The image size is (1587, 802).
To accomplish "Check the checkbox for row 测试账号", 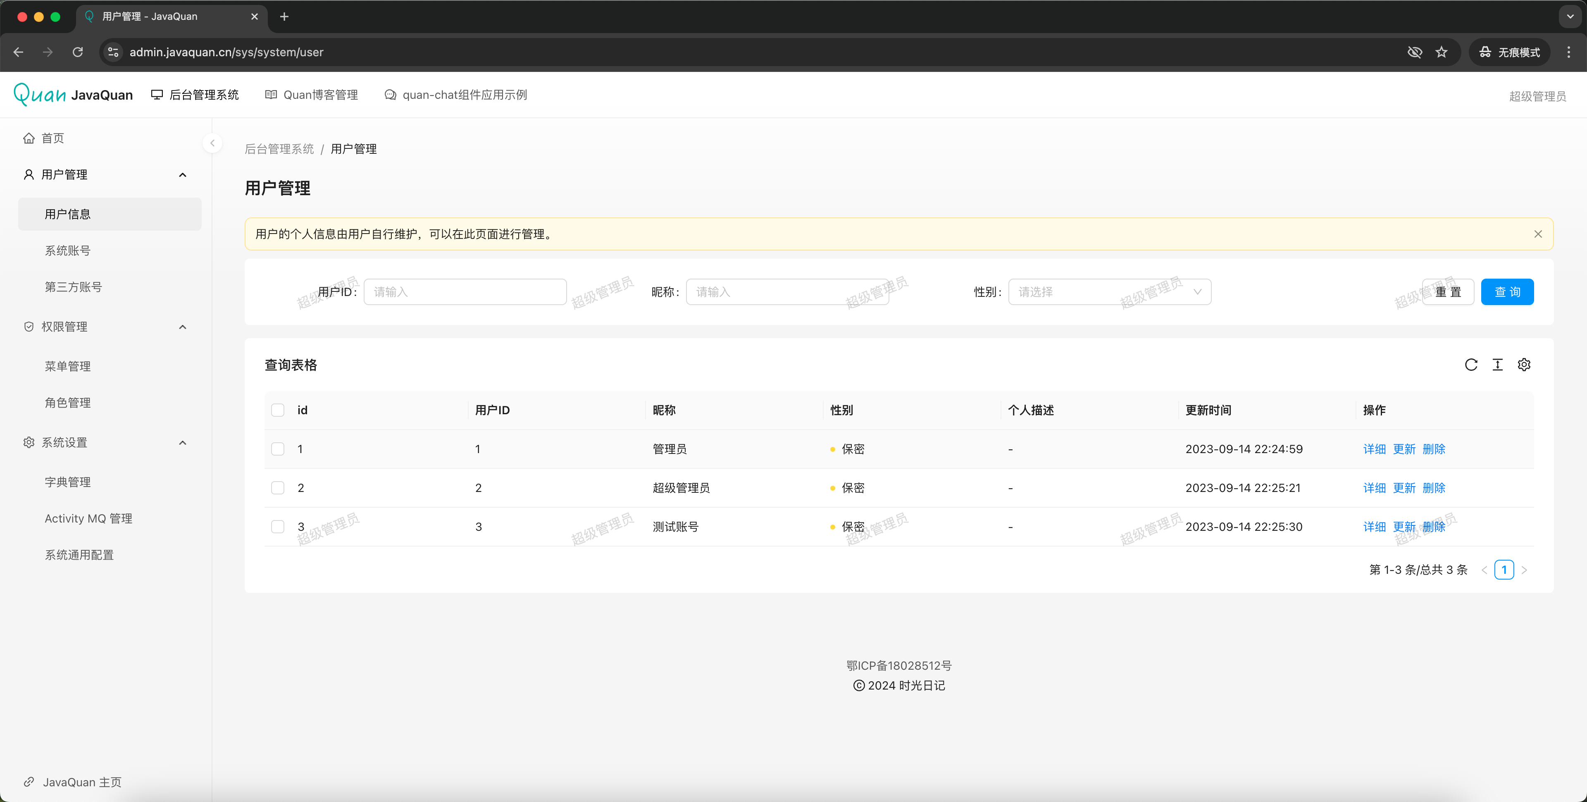I will point(278,527).
